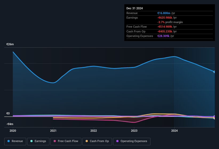Click the -€514.989k free cash flow value

(165, 27)
